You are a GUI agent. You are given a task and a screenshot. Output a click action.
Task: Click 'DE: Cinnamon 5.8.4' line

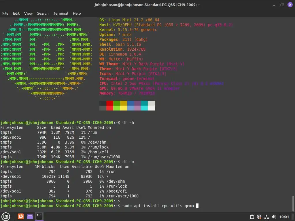point(120,54)
